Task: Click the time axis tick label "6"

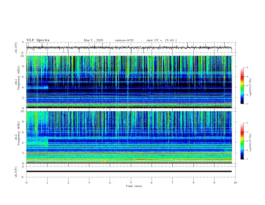Action: pyautogui.click(x=152, y=183)
